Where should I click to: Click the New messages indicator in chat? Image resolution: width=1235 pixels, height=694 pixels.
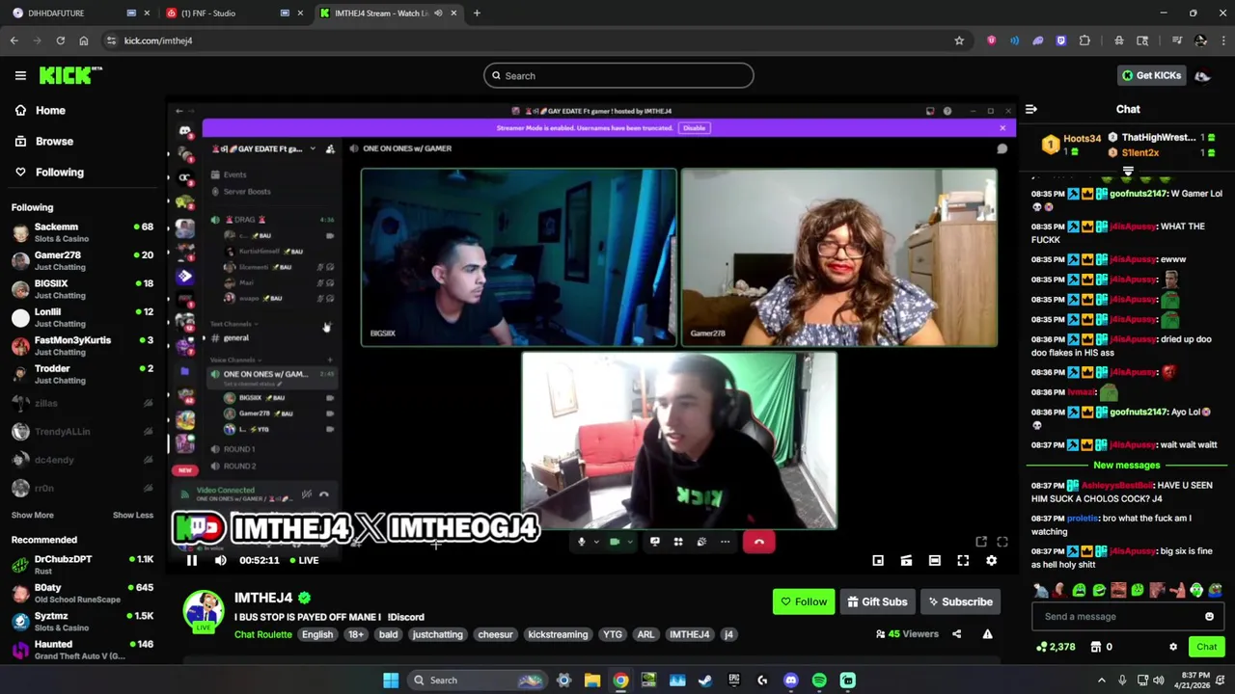[x=1126, y=465]
